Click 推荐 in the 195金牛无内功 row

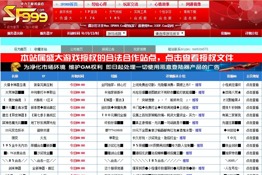(200, 146)
